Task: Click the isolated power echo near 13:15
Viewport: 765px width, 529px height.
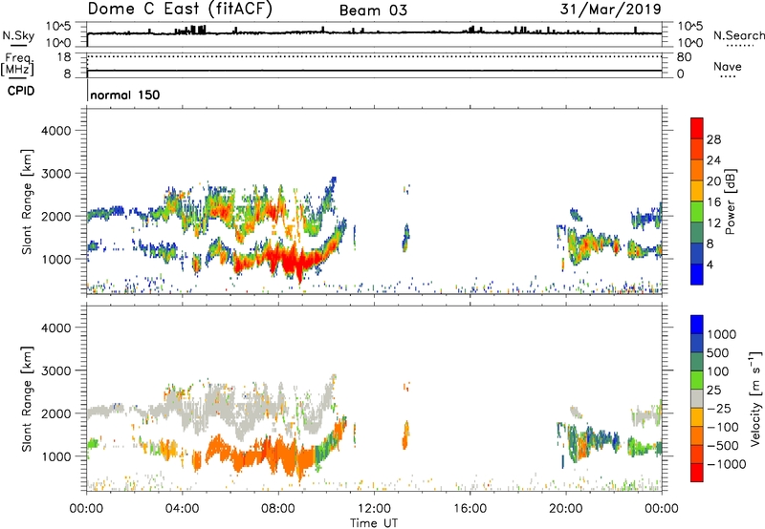Action: [x=405, y=238]
